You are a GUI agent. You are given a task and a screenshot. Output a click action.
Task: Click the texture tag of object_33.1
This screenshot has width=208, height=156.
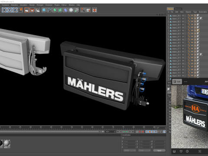click(198, 30)
